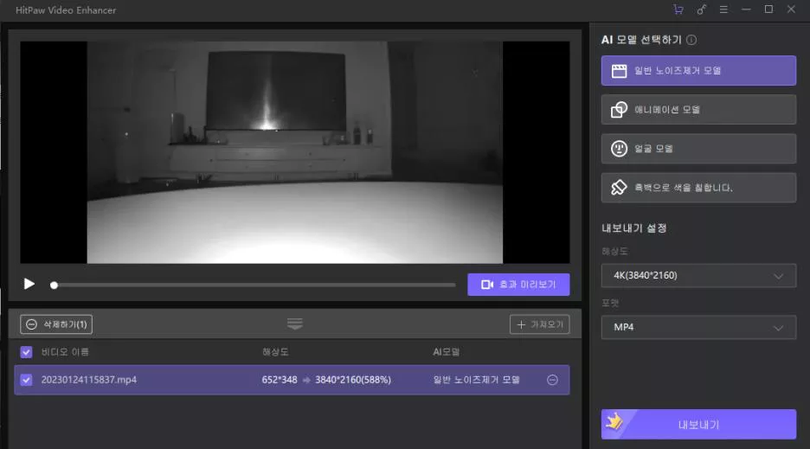Select the 얼굴 모델 option
The height and width of the screenshot is (449, 810).
click(x=698, y=149)
